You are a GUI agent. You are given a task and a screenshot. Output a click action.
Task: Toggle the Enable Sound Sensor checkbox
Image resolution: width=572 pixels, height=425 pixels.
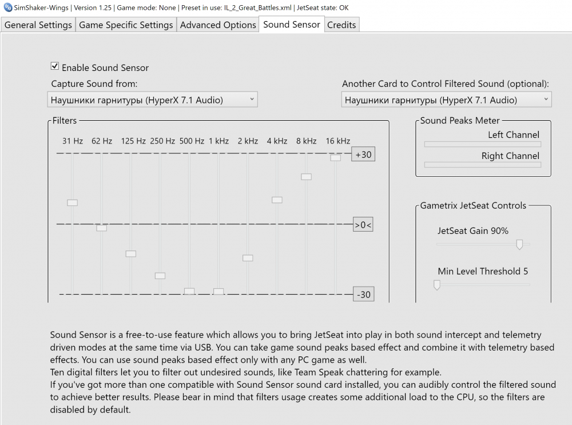click(x=55, y=66)
